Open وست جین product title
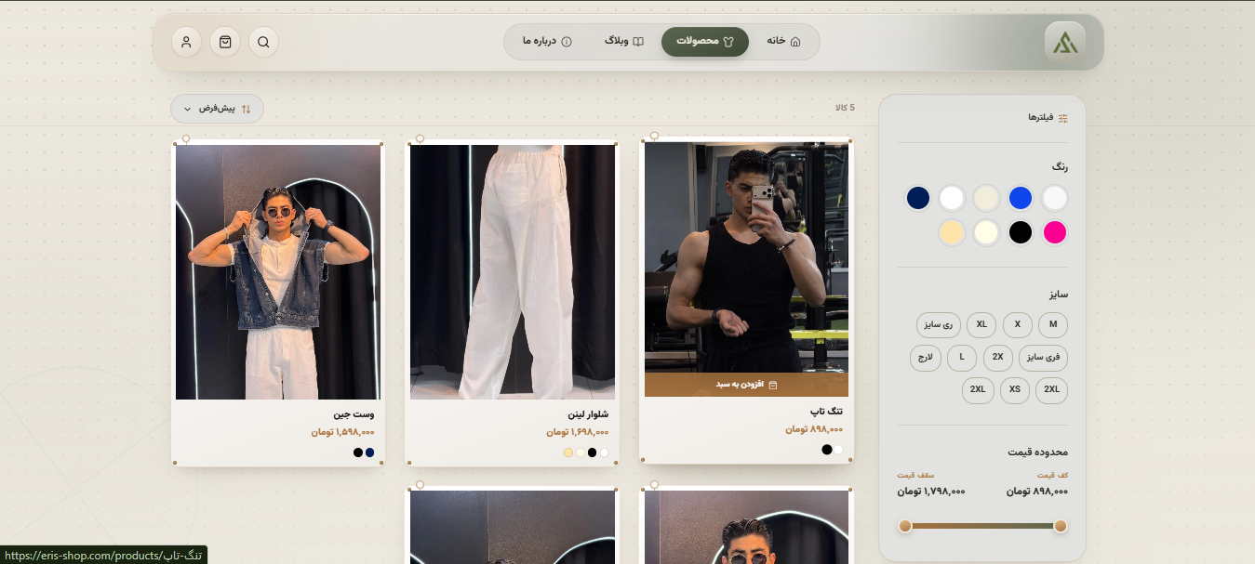The image size is (1255, 564). pos(354,414)
